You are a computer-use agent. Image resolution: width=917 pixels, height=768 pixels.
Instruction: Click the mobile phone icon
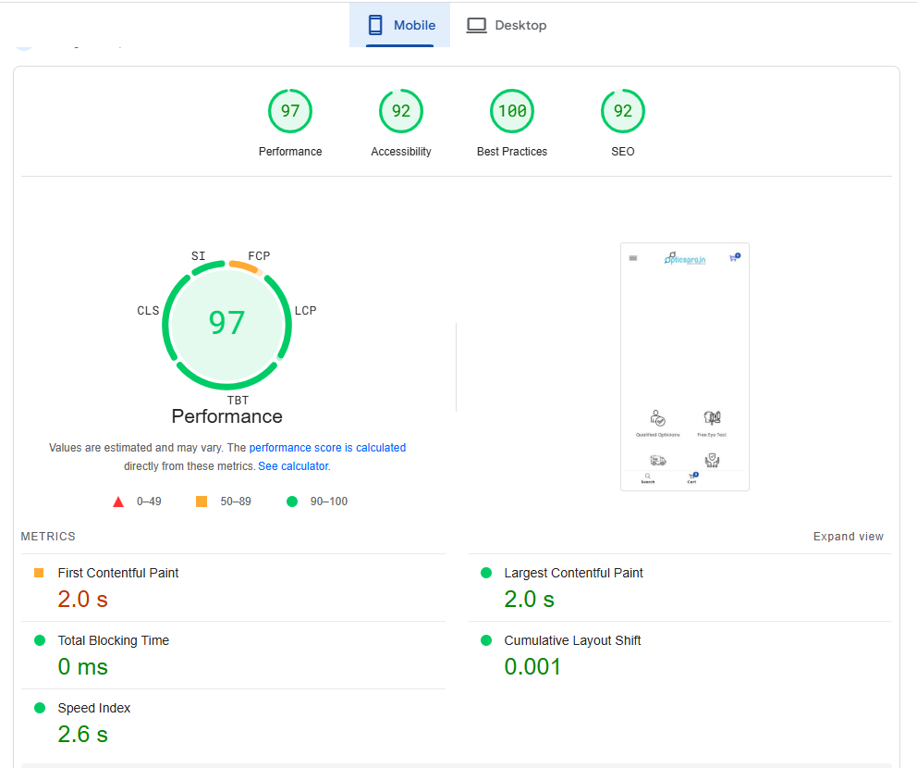375,25
